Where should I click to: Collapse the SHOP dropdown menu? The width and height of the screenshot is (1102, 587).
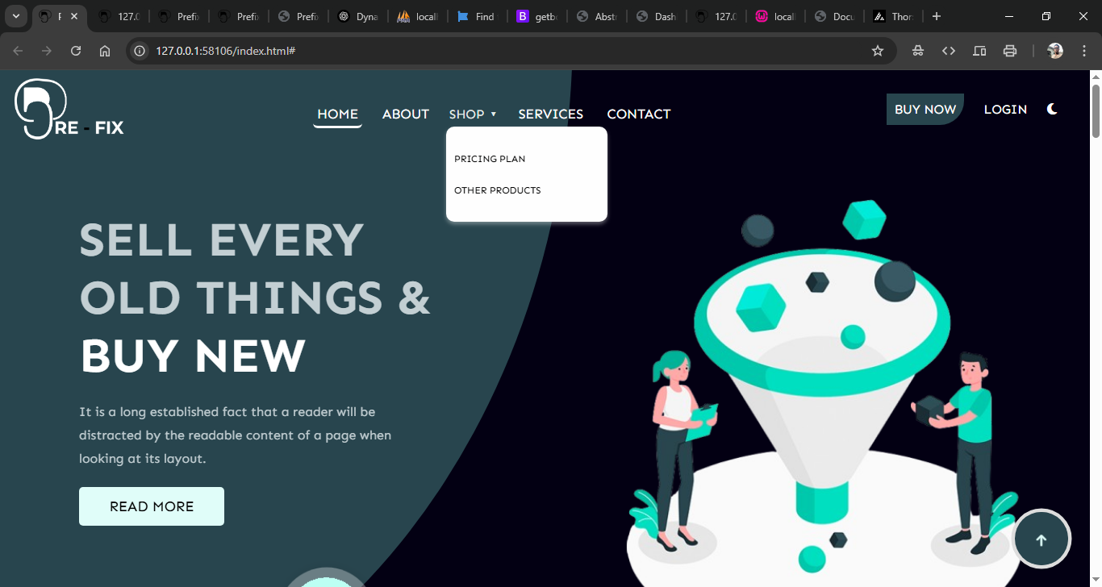[x=473, y=114]
